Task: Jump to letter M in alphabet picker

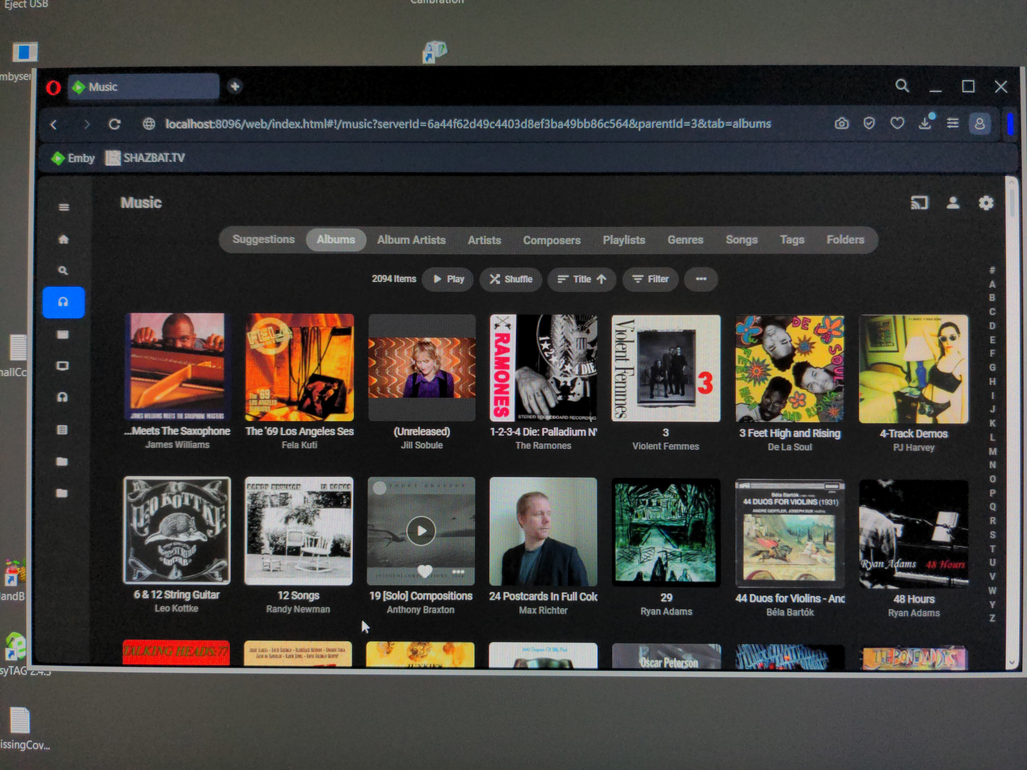Action: click(992, 451)
